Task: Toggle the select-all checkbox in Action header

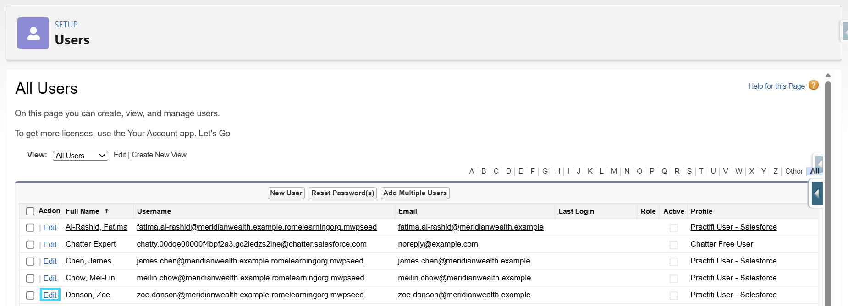Action: [x=30, y=211]
